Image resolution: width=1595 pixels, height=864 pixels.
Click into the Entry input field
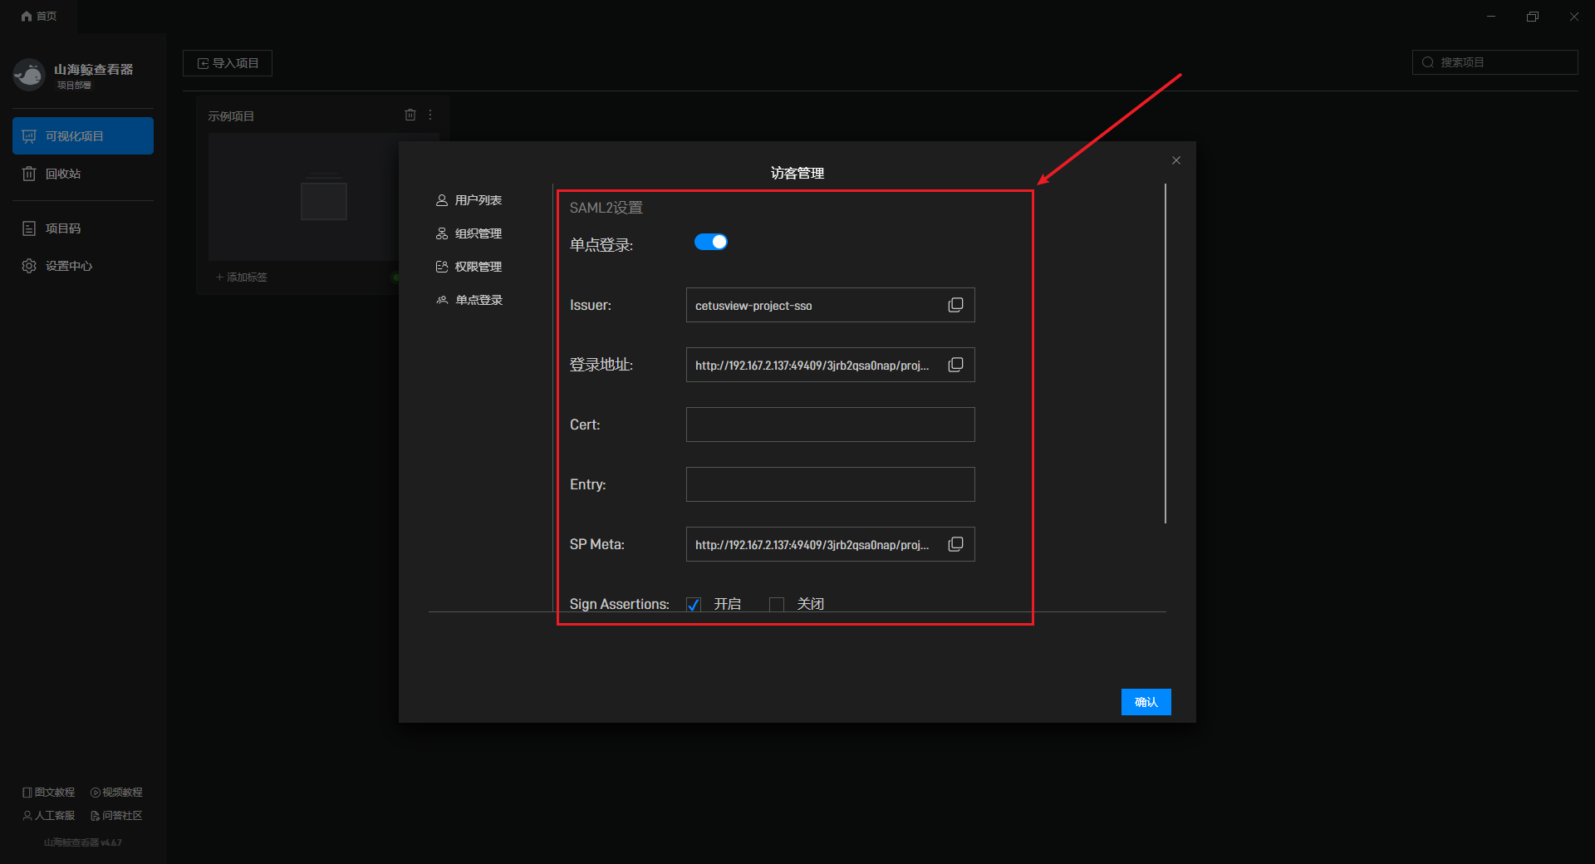click(x=830, y=484)
